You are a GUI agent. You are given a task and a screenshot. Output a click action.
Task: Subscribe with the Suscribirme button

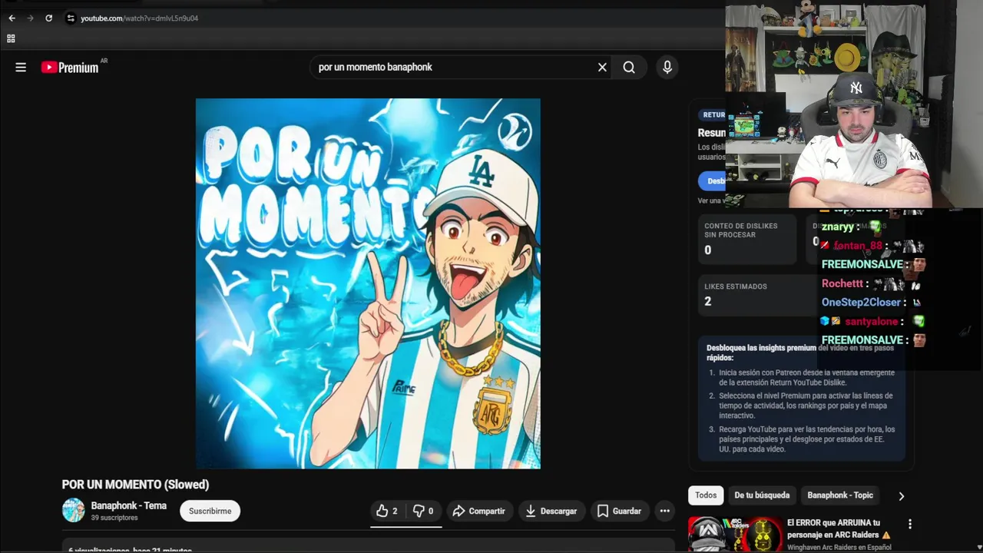(210, 511)
